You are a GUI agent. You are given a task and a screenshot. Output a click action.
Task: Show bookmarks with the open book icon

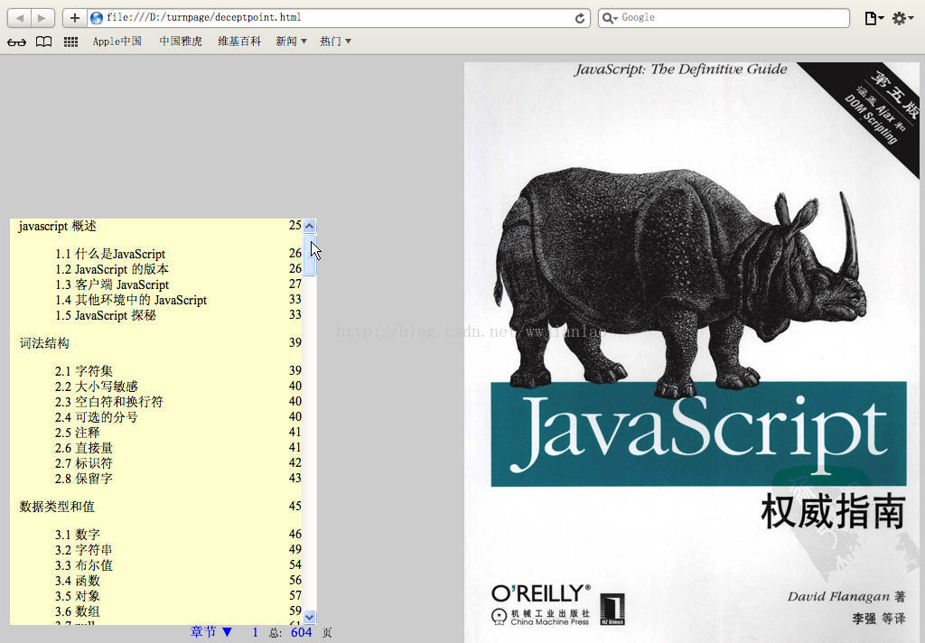click(43, 42)
